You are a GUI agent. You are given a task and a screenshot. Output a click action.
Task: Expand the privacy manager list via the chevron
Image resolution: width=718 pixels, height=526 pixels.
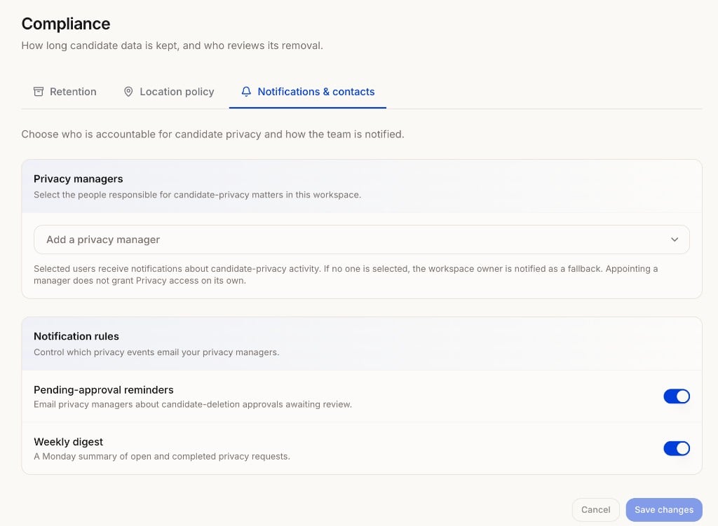click(675, 240)
